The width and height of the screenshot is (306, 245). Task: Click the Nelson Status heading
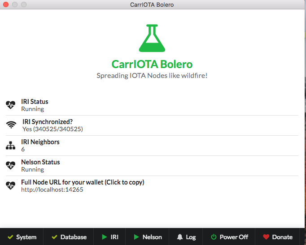[40, 162]
